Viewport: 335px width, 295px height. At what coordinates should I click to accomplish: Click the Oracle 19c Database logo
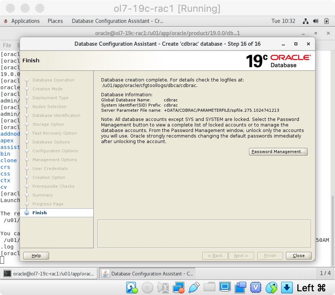click(x=279, y=61)
